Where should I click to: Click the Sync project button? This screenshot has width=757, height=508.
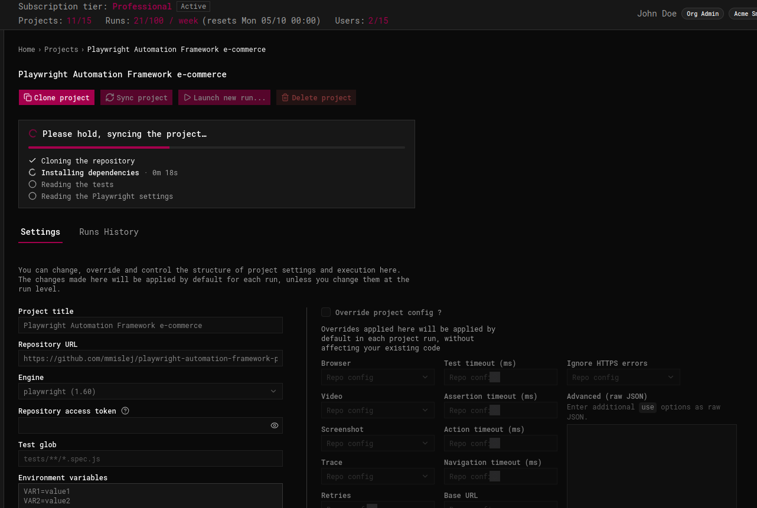pyautogui.click(x=136, y=97)
